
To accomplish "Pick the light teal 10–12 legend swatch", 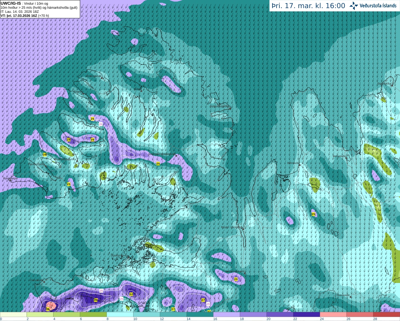I will pyautogui.click(x=147, y=314).
